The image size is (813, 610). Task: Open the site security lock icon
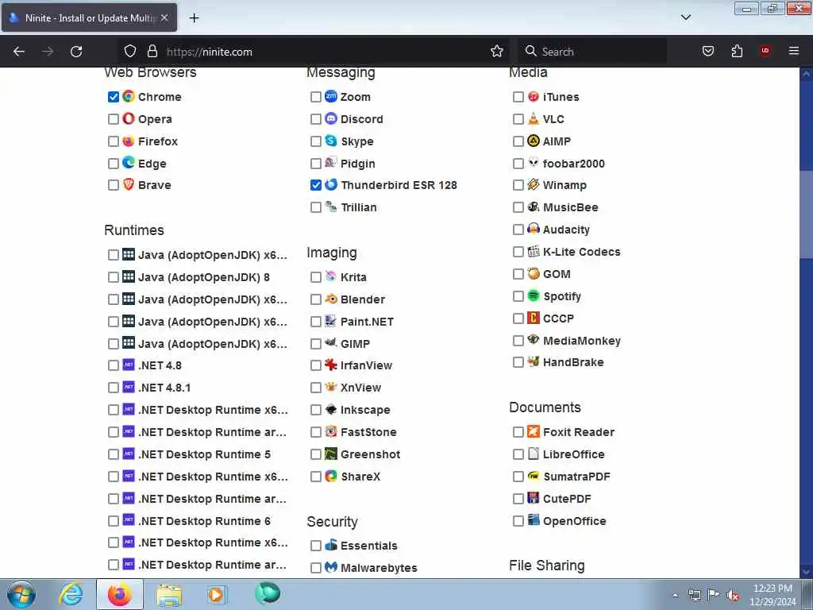[x=152, y=51]
